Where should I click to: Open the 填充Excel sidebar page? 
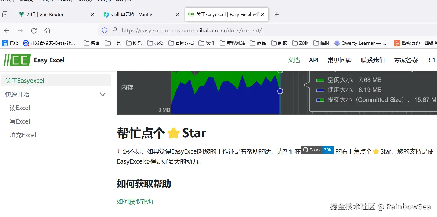[x=23, y=135]
